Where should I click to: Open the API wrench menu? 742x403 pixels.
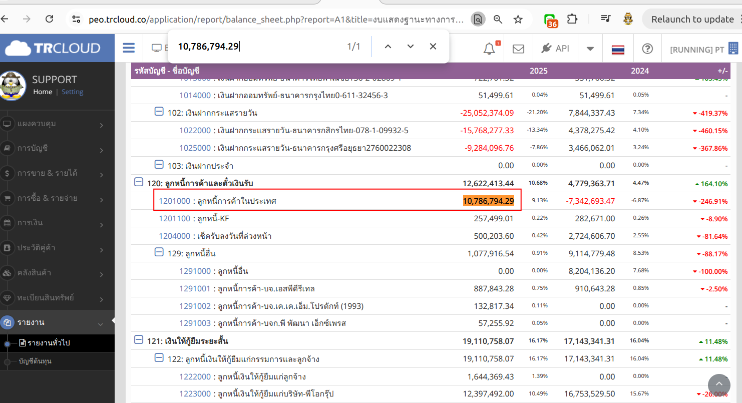pyautogui.click(x=555, y=49)
